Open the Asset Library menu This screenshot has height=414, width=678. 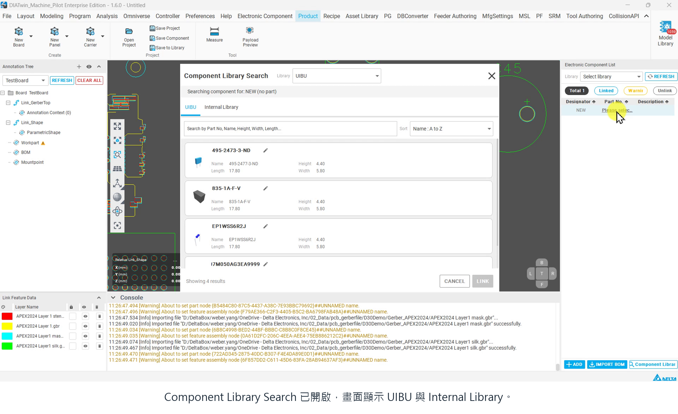point(362,16)
